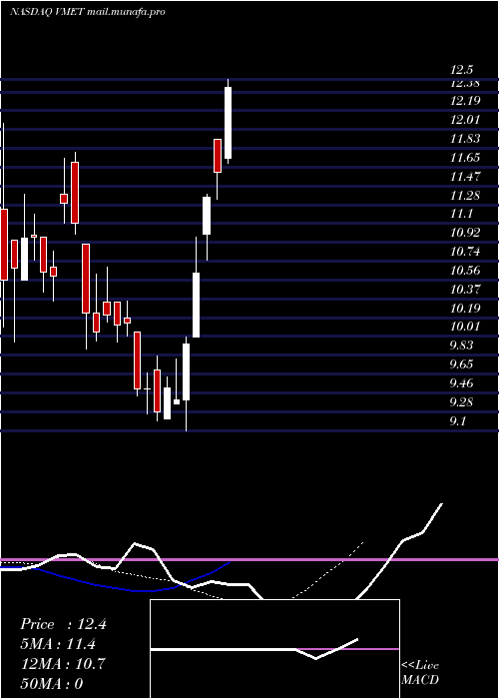Click the 12.5 price axis label
This screenshot has width=499, height=699.
[x=461, y=70]
